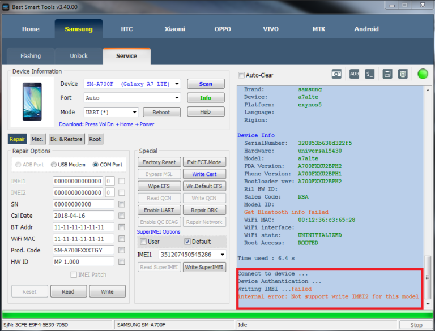Image resolution: width=435 pixels, height=331 pixels.
Task: Tick the User SuperIMEI checkbox
Action: [x=143, y=242]
